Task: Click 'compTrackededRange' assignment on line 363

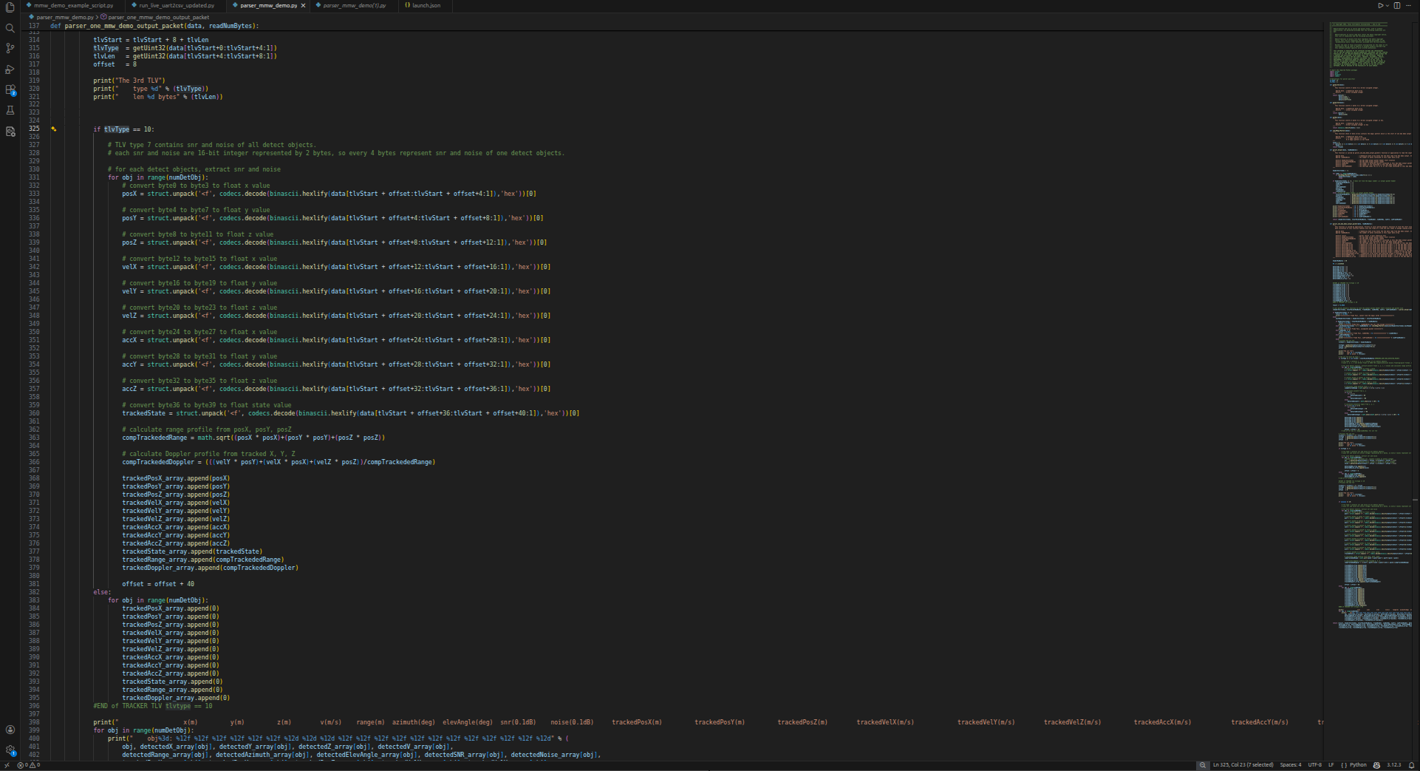Action: [253, 438]
